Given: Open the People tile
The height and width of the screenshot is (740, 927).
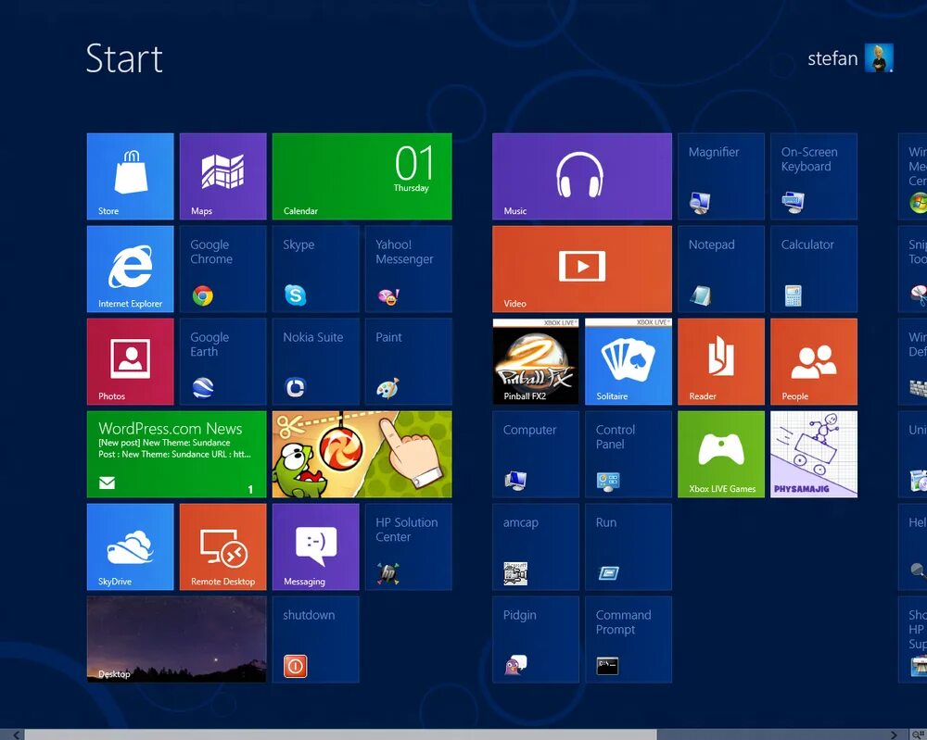Looking at the screenshot, I should (x=814, y=361).
